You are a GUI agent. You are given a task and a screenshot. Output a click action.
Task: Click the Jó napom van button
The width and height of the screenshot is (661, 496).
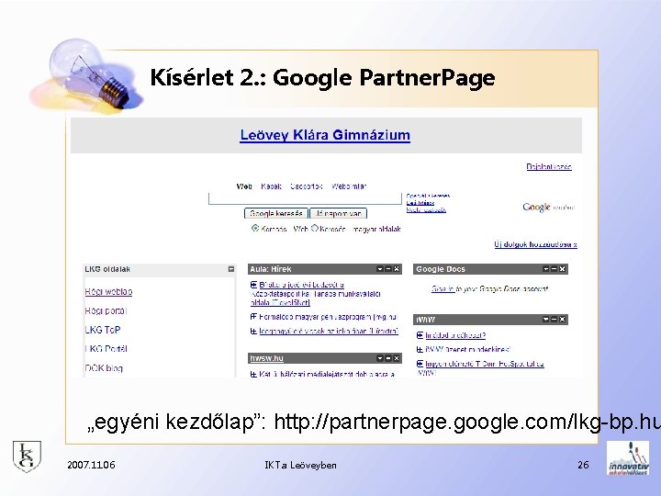(338, 213)
